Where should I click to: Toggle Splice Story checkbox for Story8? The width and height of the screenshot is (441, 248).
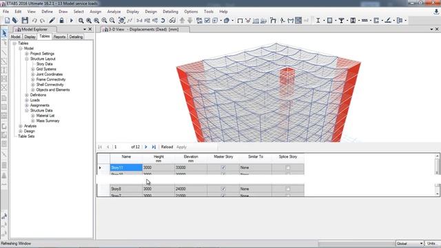(288, 189)
